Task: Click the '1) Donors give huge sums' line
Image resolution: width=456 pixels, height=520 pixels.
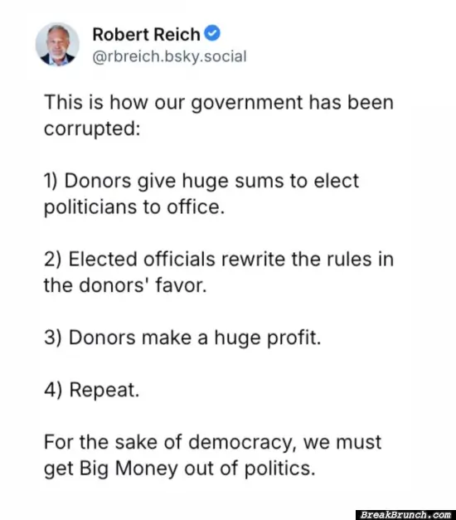Action: click(x=201, y=181)
